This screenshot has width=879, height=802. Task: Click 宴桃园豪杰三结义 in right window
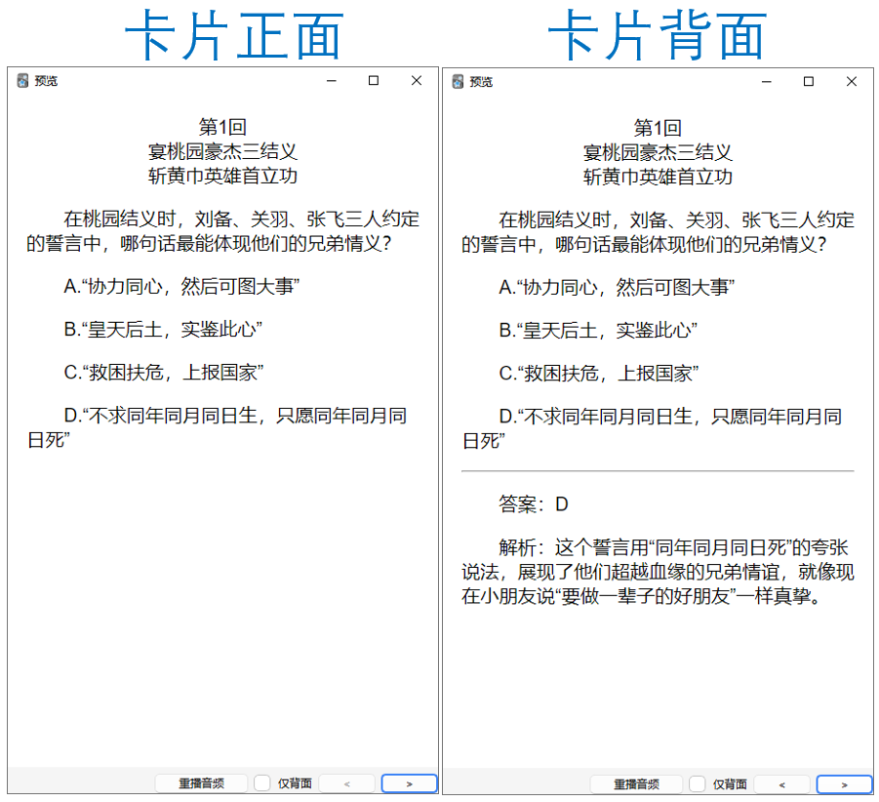(x=658, y=152)
